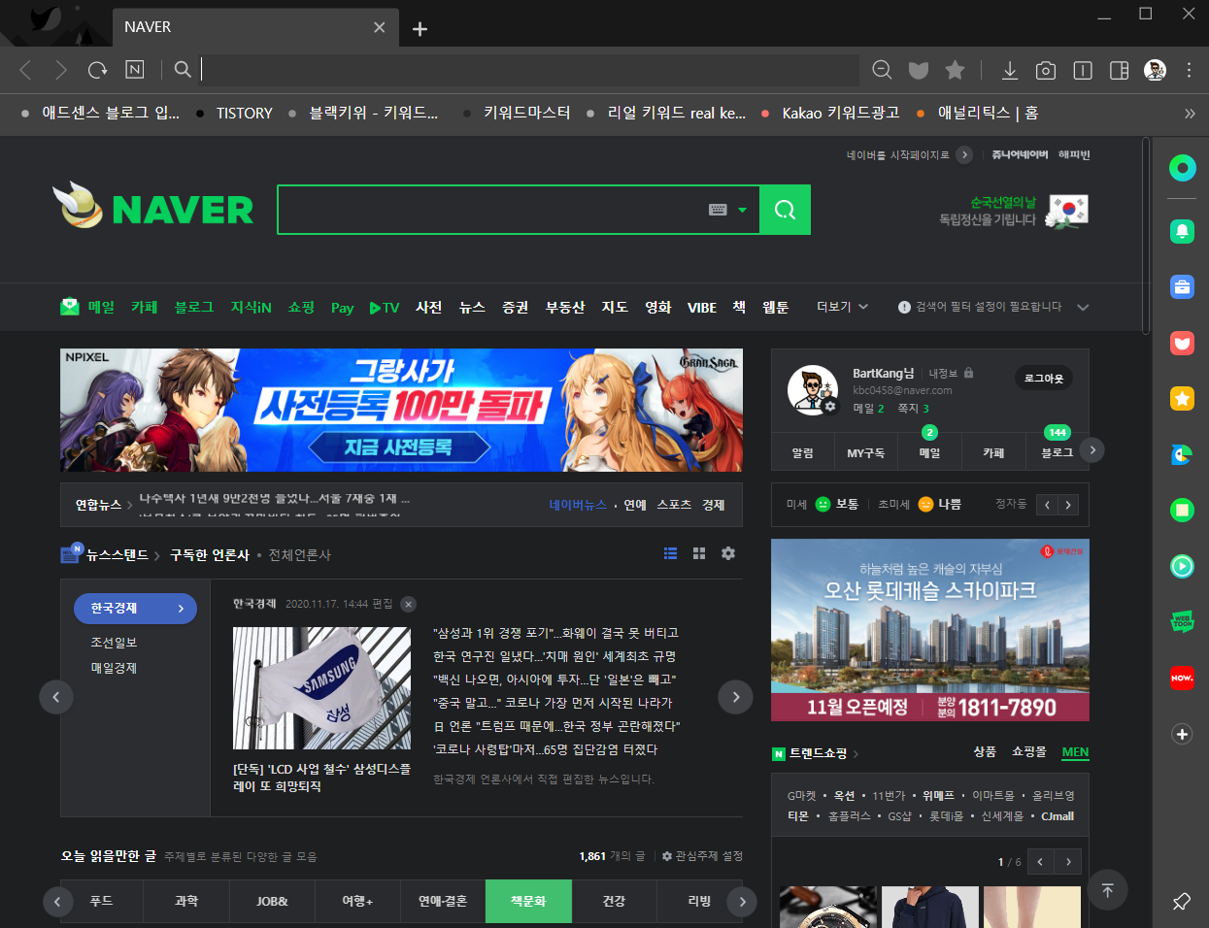The image size is (1209, 928).
Task: Go forward with the browser arrow
Action: point(61,70)
